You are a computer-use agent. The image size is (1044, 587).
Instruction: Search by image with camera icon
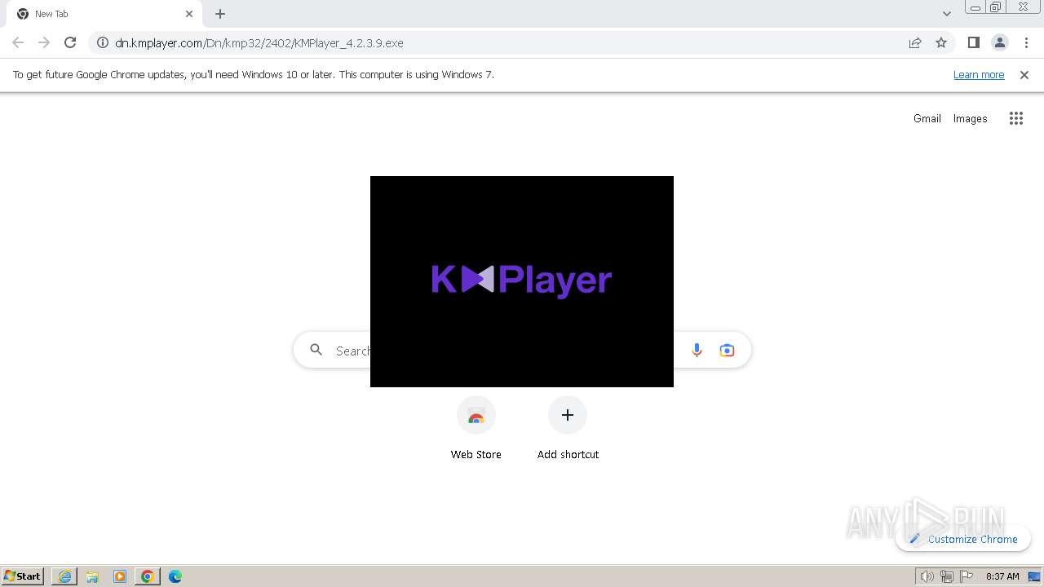click(727, 351)
